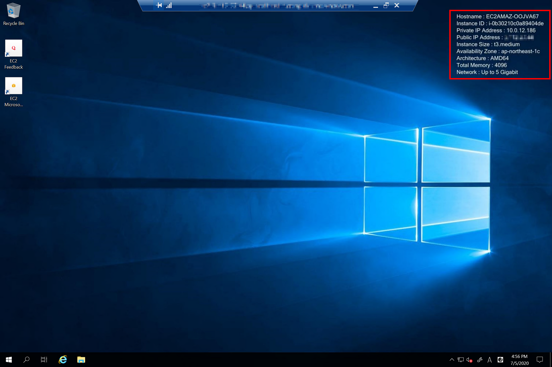Image resolution: width=552 pixels, height=367 pixels.
Task: Open the clock showing 4:56 PM
Action: [x=520, y=360]
